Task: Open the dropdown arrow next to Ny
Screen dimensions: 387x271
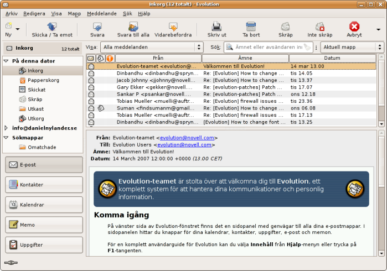Action: (18, 29)
